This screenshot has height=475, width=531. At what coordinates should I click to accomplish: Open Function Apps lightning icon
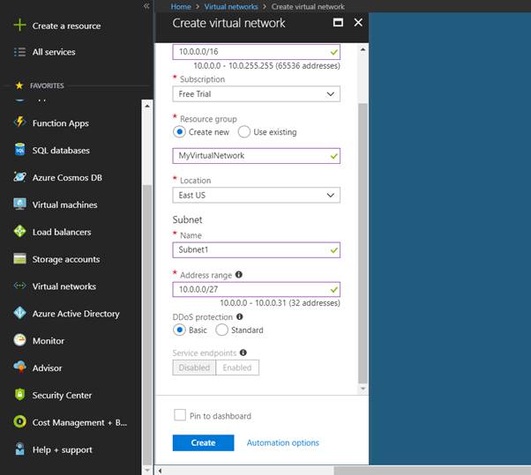pos(20,122)
